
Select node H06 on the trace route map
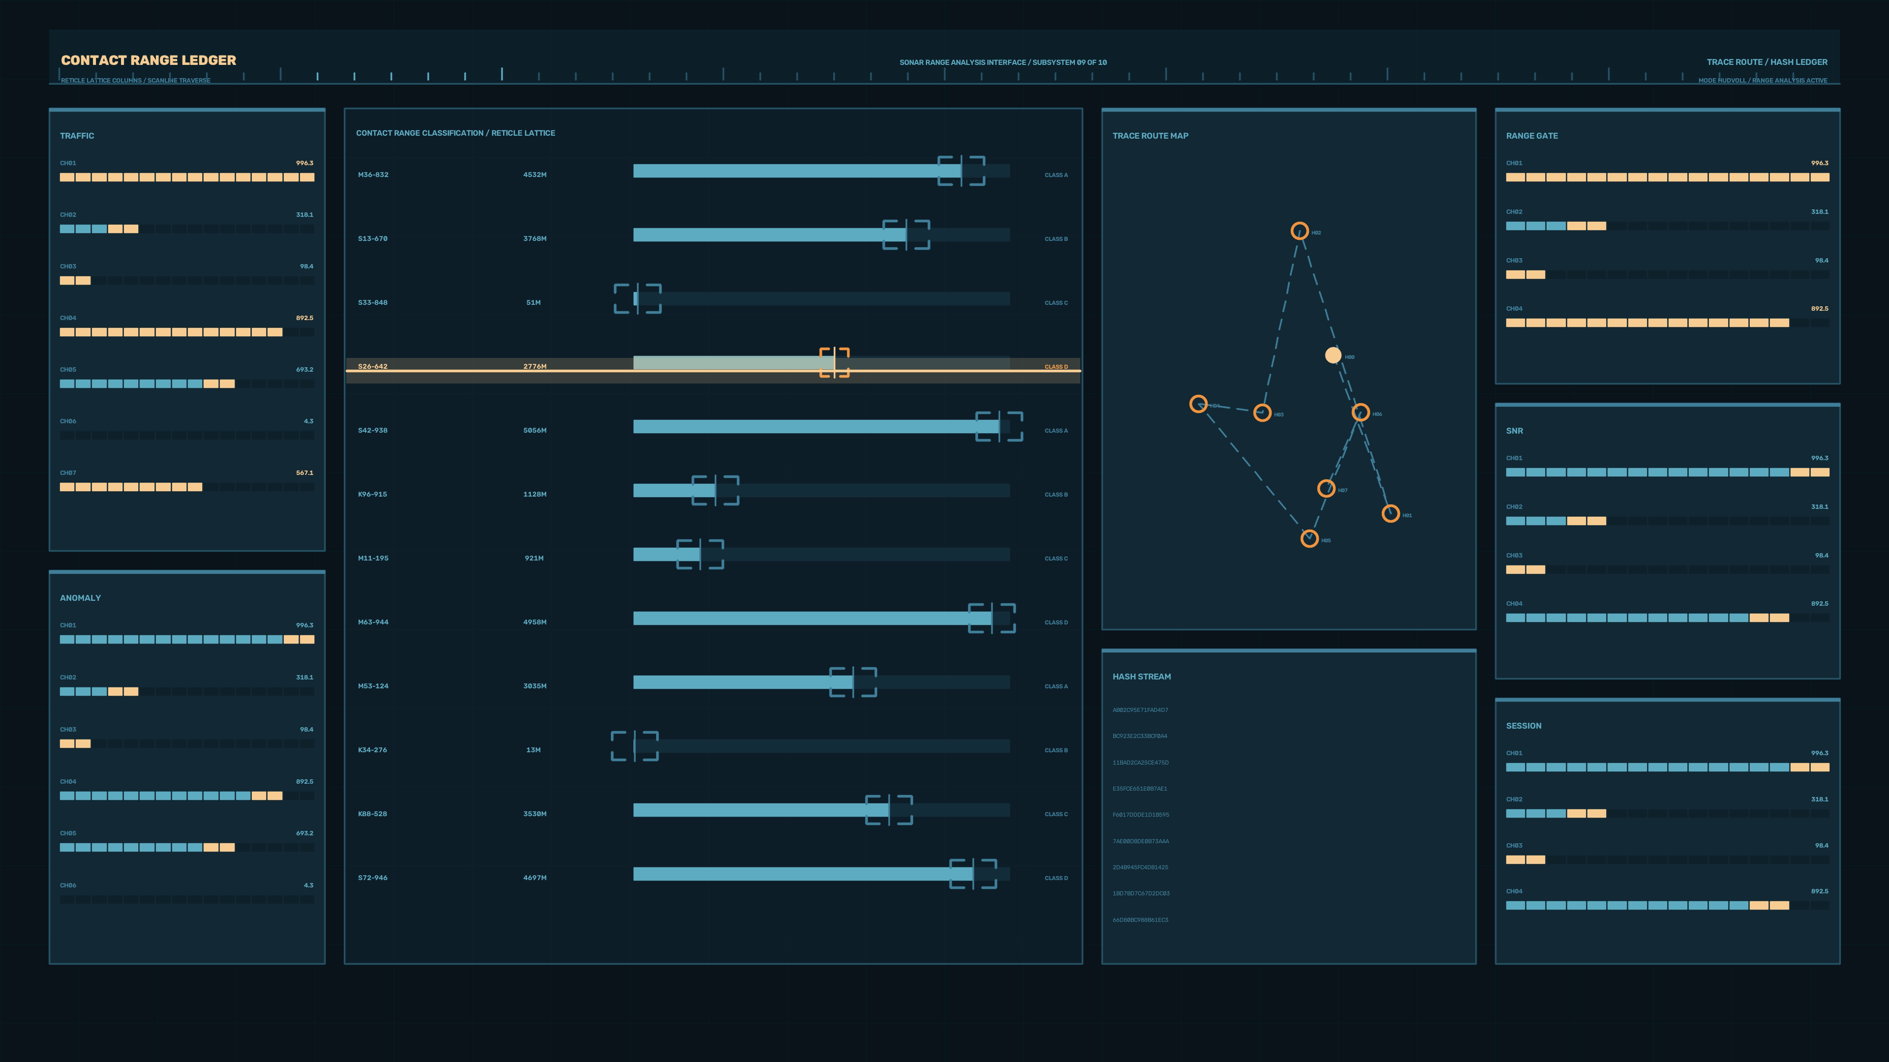click(x=1360, y=413)
